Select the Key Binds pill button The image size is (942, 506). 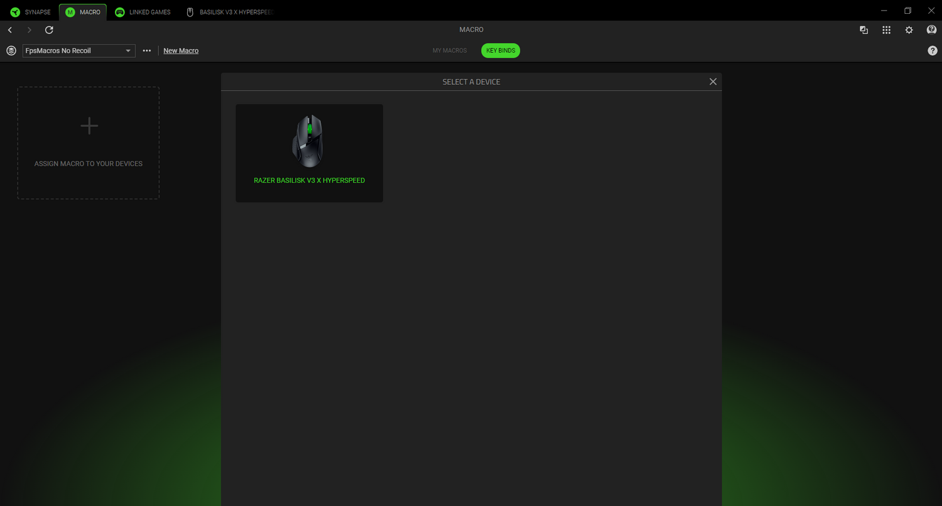[501, 51]
